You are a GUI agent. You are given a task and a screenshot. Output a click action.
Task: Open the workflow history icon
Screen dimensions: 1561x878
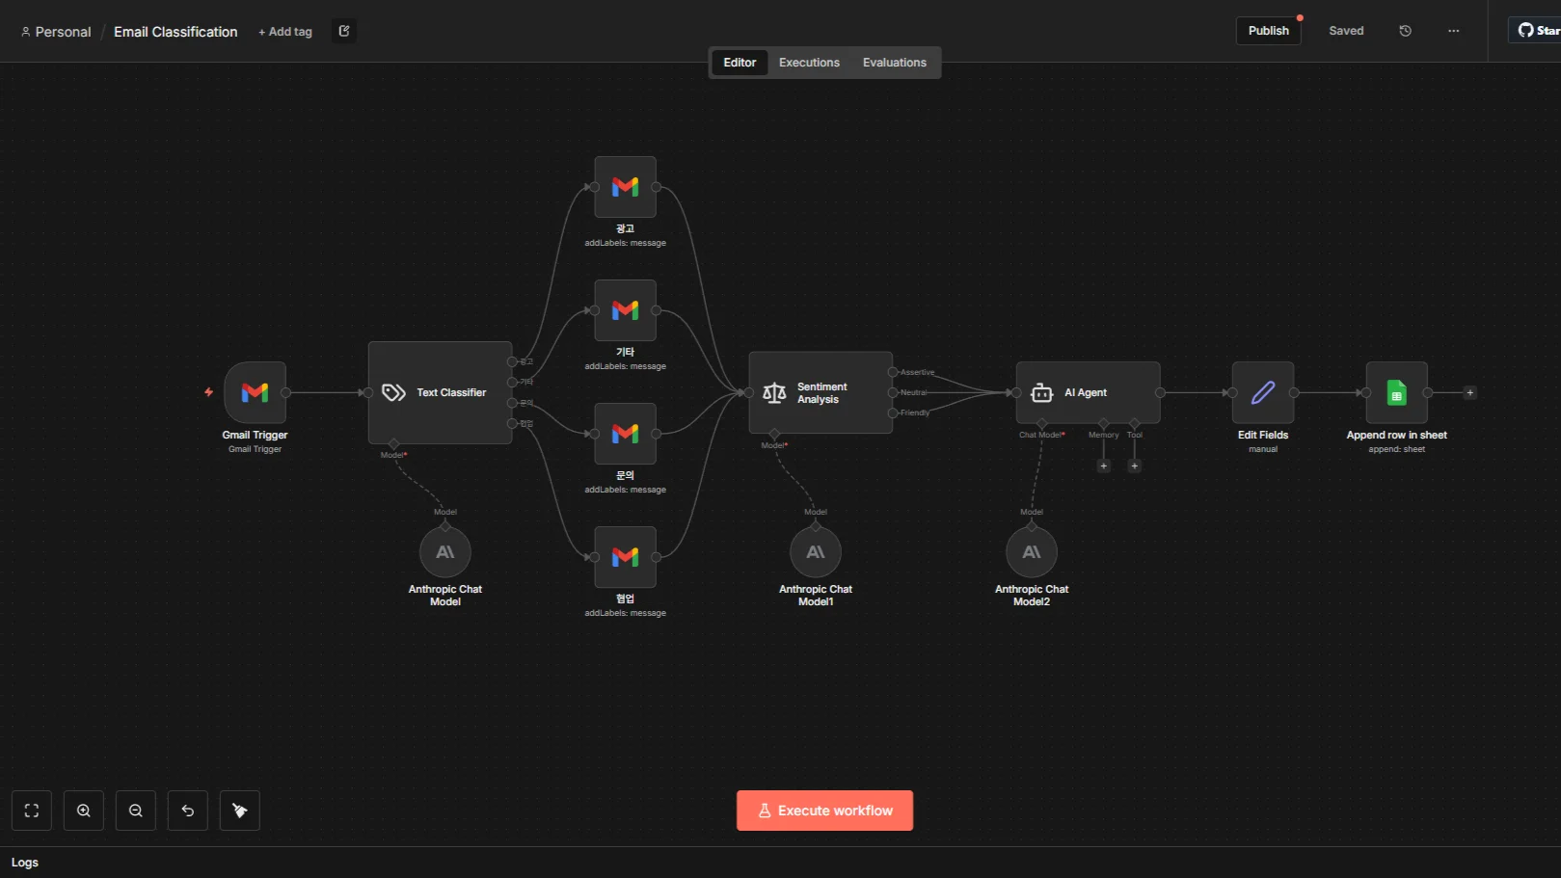click(x=1406, y=31)
